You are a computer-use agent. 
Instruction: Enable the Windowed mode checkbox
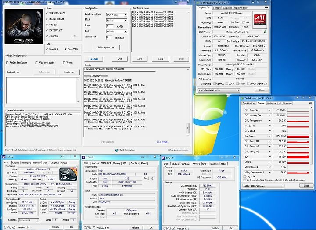[36, 63]
